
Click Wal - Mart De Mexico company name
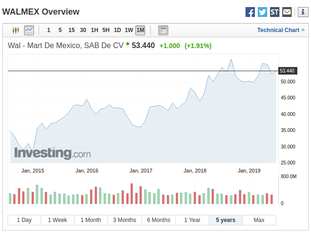coord(65,45)
